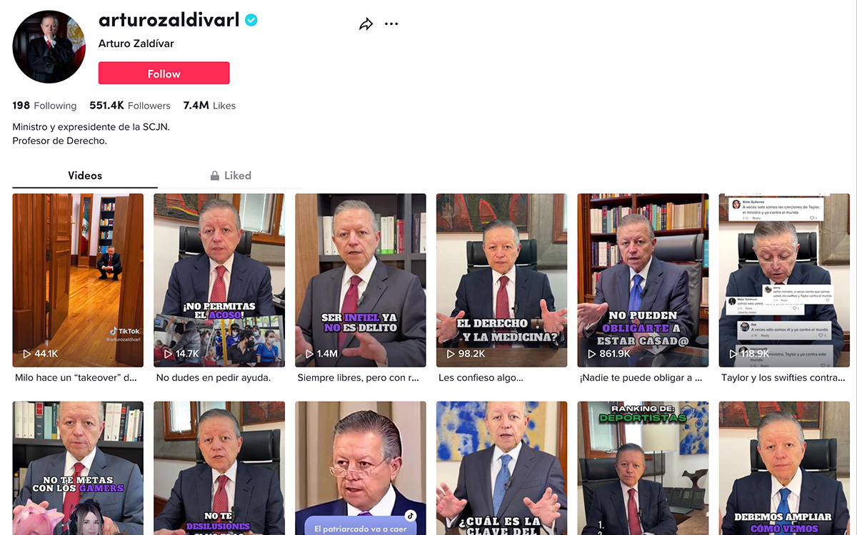Switch to the Liked tab

click(231, 175)
